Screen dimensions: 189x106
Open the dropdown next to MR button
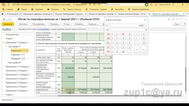pyautogui.click(x=112, y=39)
